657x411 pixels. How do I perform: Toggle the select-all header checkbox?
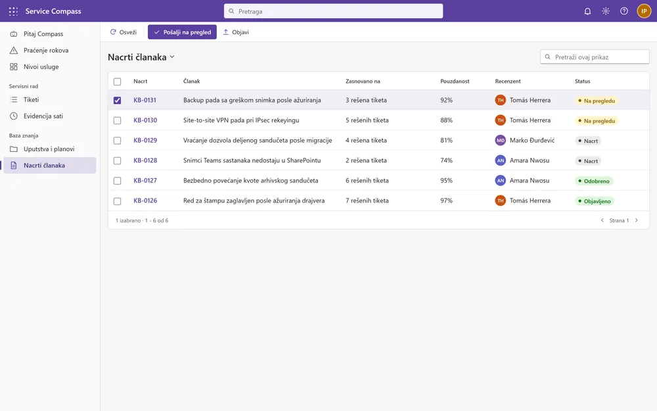tap(118, 82)
